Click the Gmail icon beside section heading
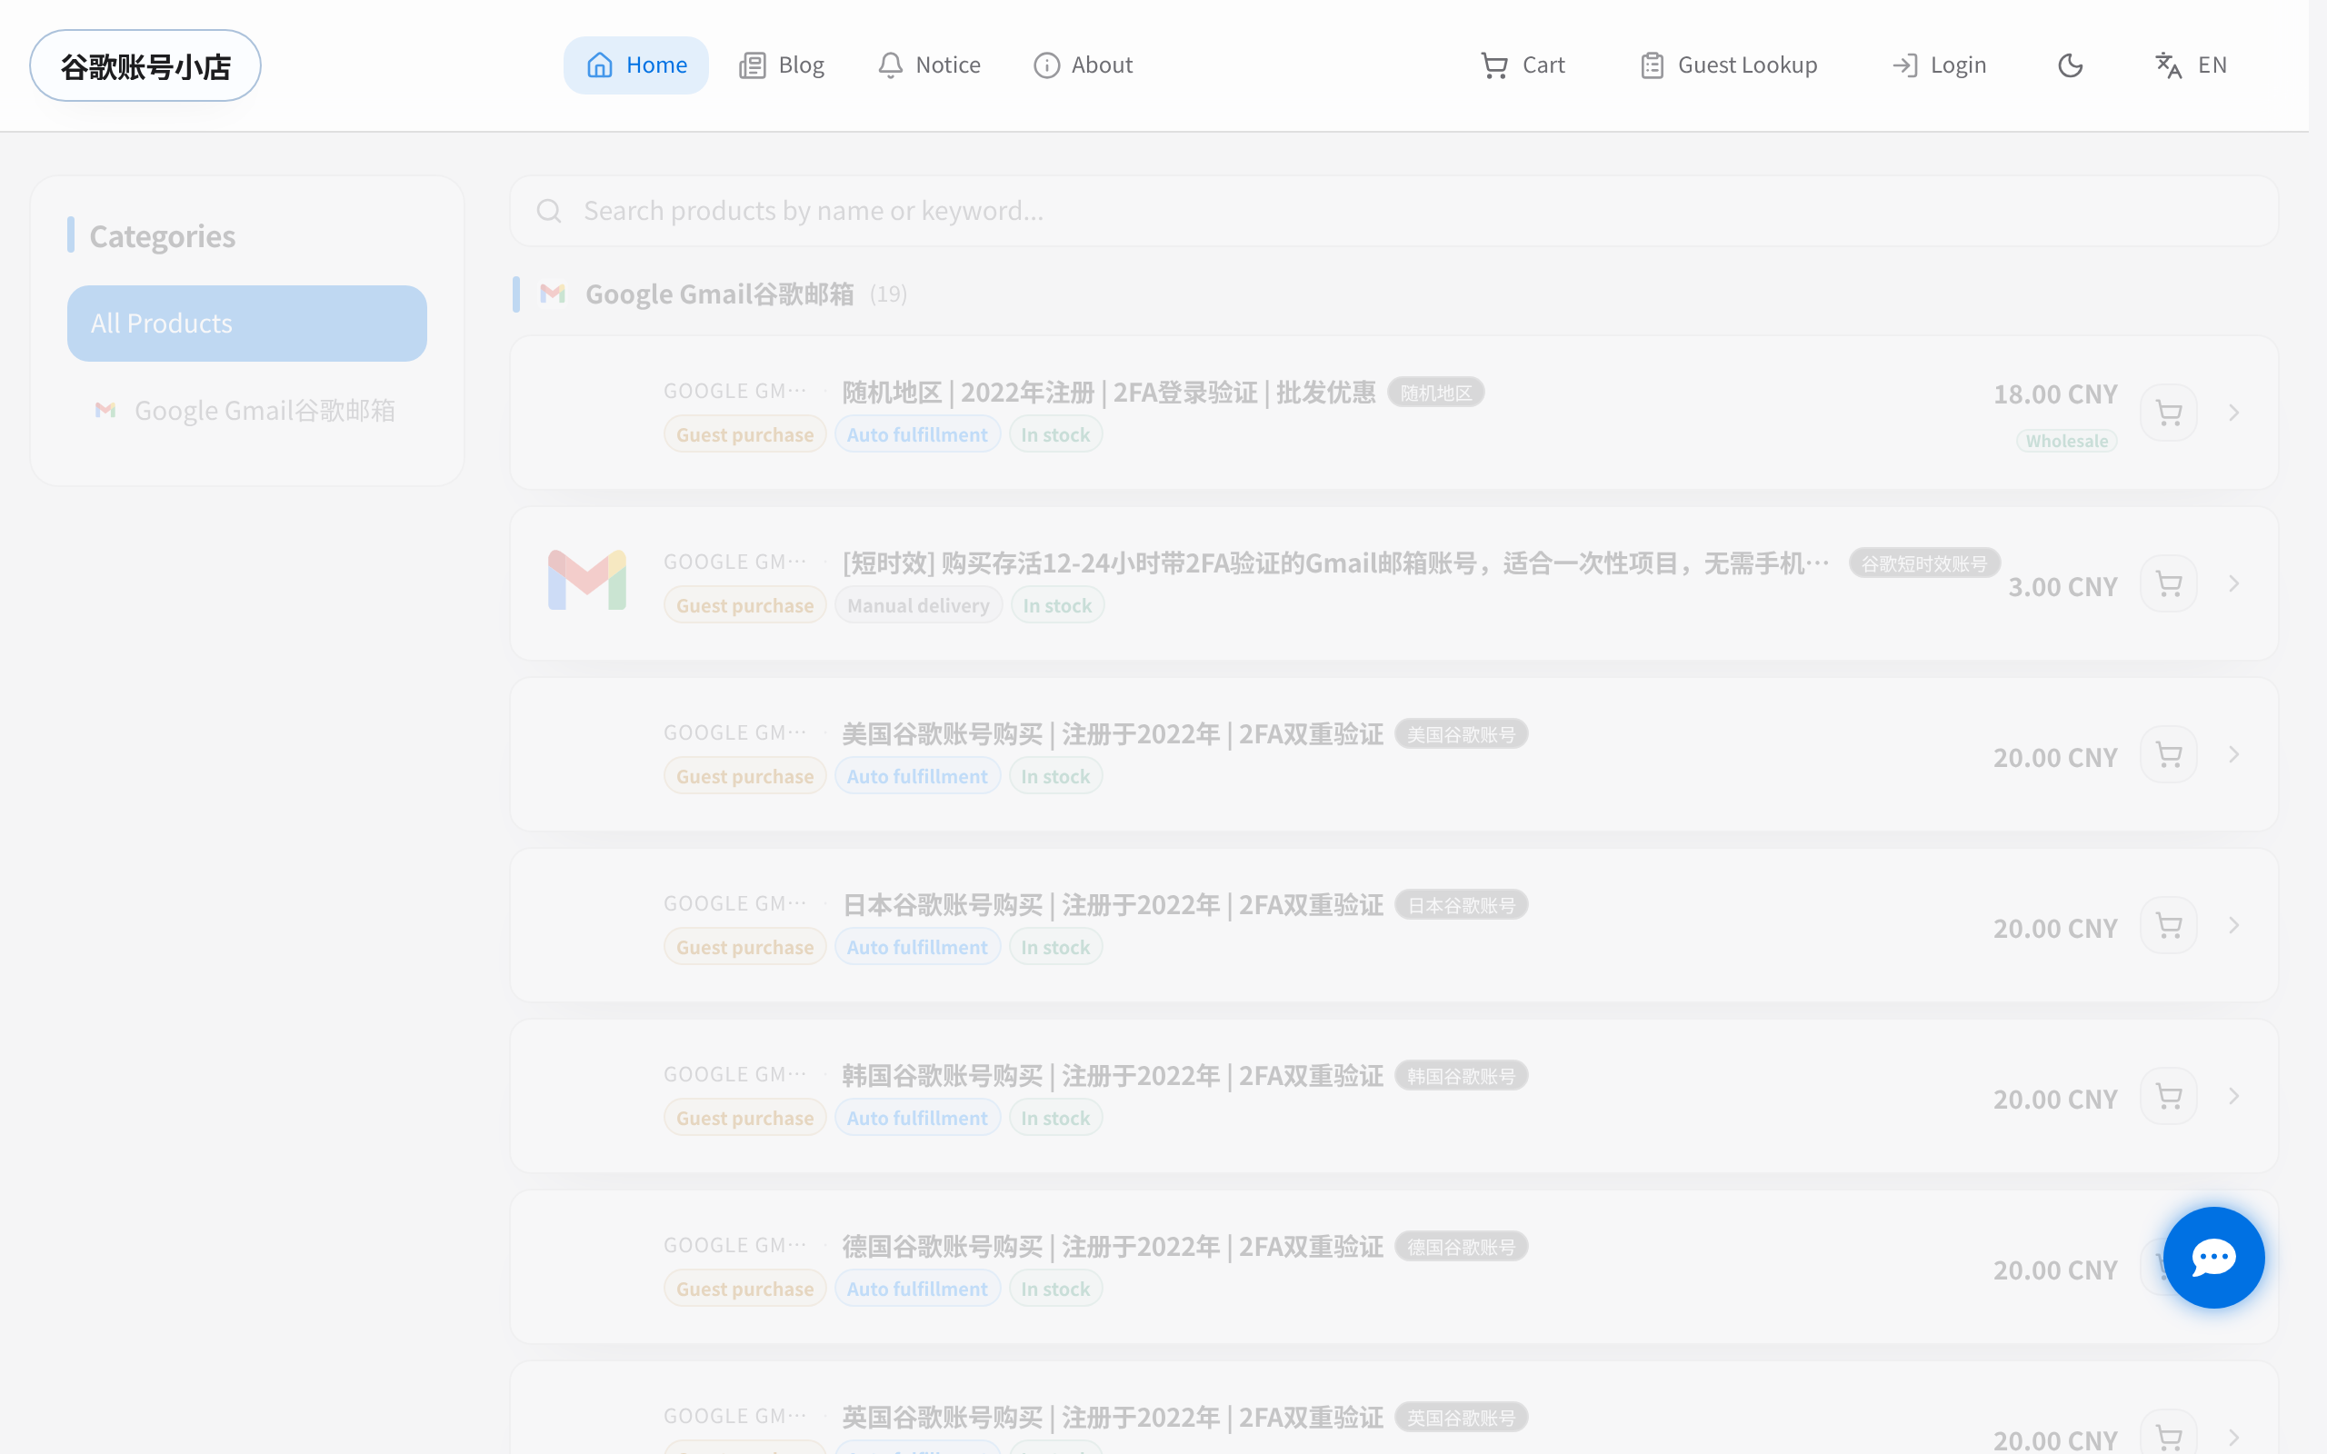Image resolution: width=2327 pixels, height=1454 pixels. click(x=552, y=294)
